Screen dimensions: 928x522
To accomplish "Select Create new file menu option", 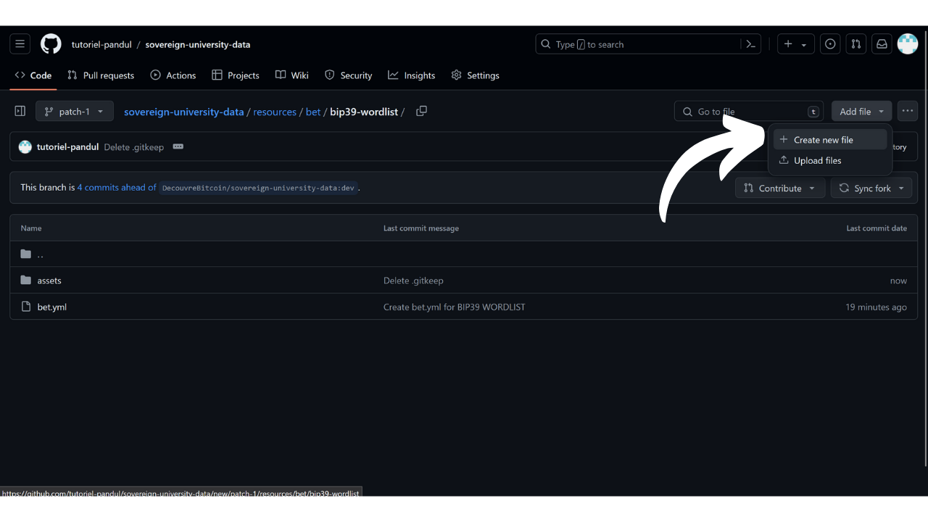I will (x=823, y=140).
